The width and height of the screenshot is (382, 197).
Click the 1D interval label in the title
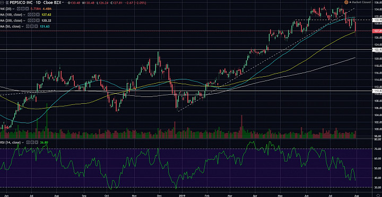click(x=38, y=3)
